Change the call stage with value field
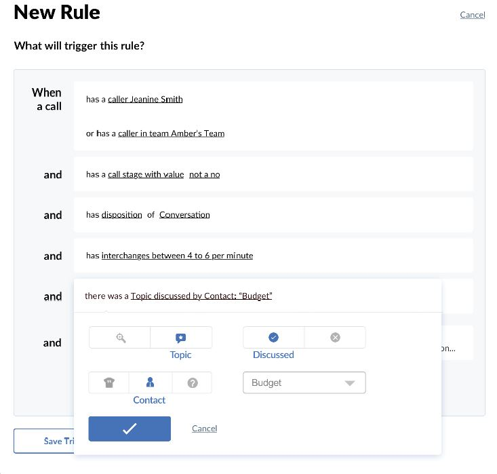The width and height of the screenshot is (497, 474). pos(146,174)
